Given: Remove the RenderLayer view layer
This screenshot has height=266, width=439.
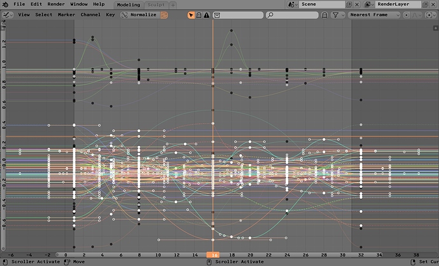Looking at the screenshot, I should (x=433, y=4).
